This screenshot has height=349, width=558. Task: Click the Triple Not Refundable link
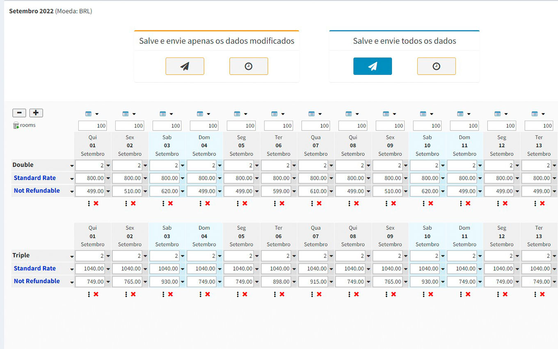[x=37, y=281]
